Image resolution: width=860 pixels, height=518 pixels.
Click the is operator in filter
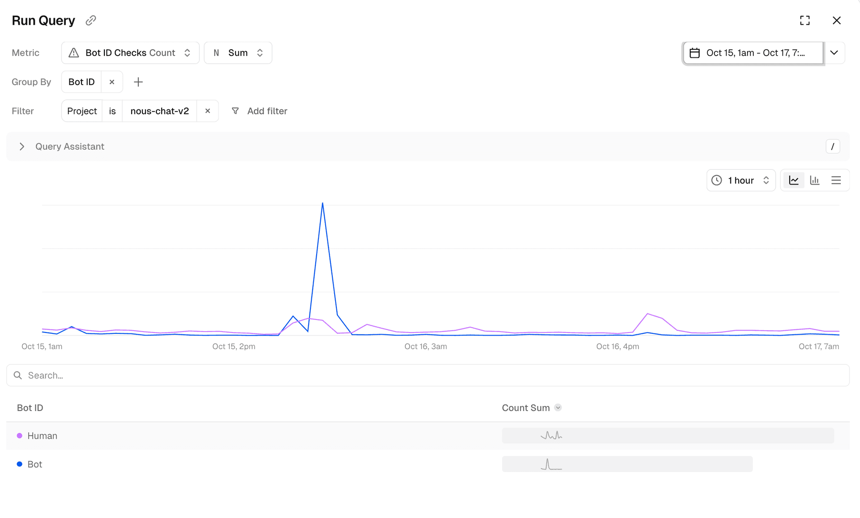point(112,111)
